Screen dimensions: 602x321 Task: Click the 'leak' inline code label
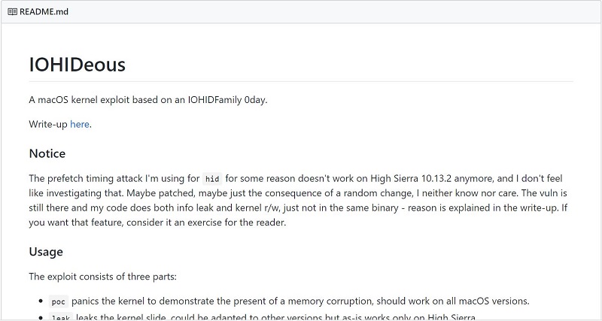tap(59, 317)
